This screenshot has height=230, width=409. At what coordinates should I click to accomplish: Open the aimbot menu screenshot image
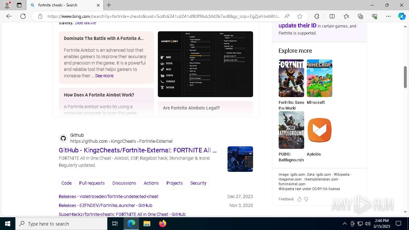(x=205, y=64)
